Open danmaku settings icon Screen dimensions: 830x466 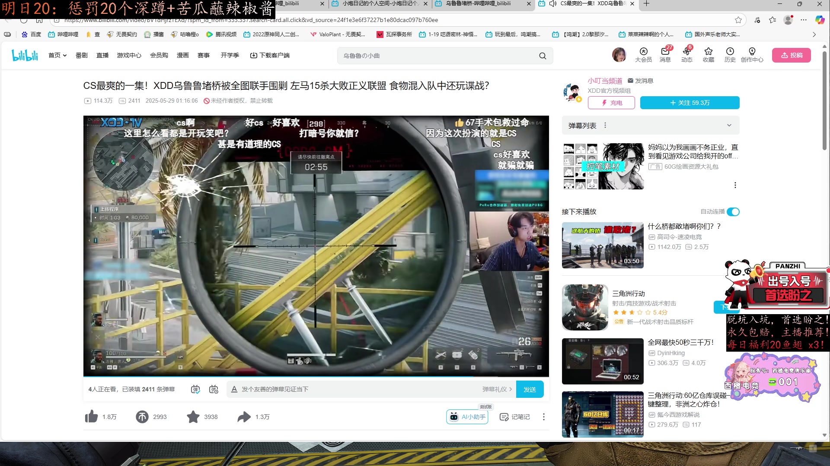(x=214, y=389)
